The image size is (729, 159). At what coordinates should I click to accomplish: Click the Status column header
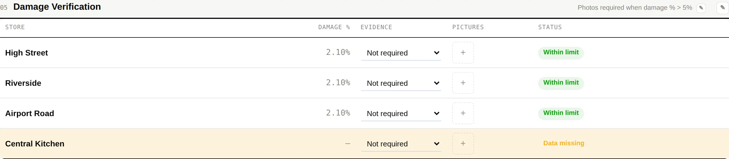coord(550,27)
